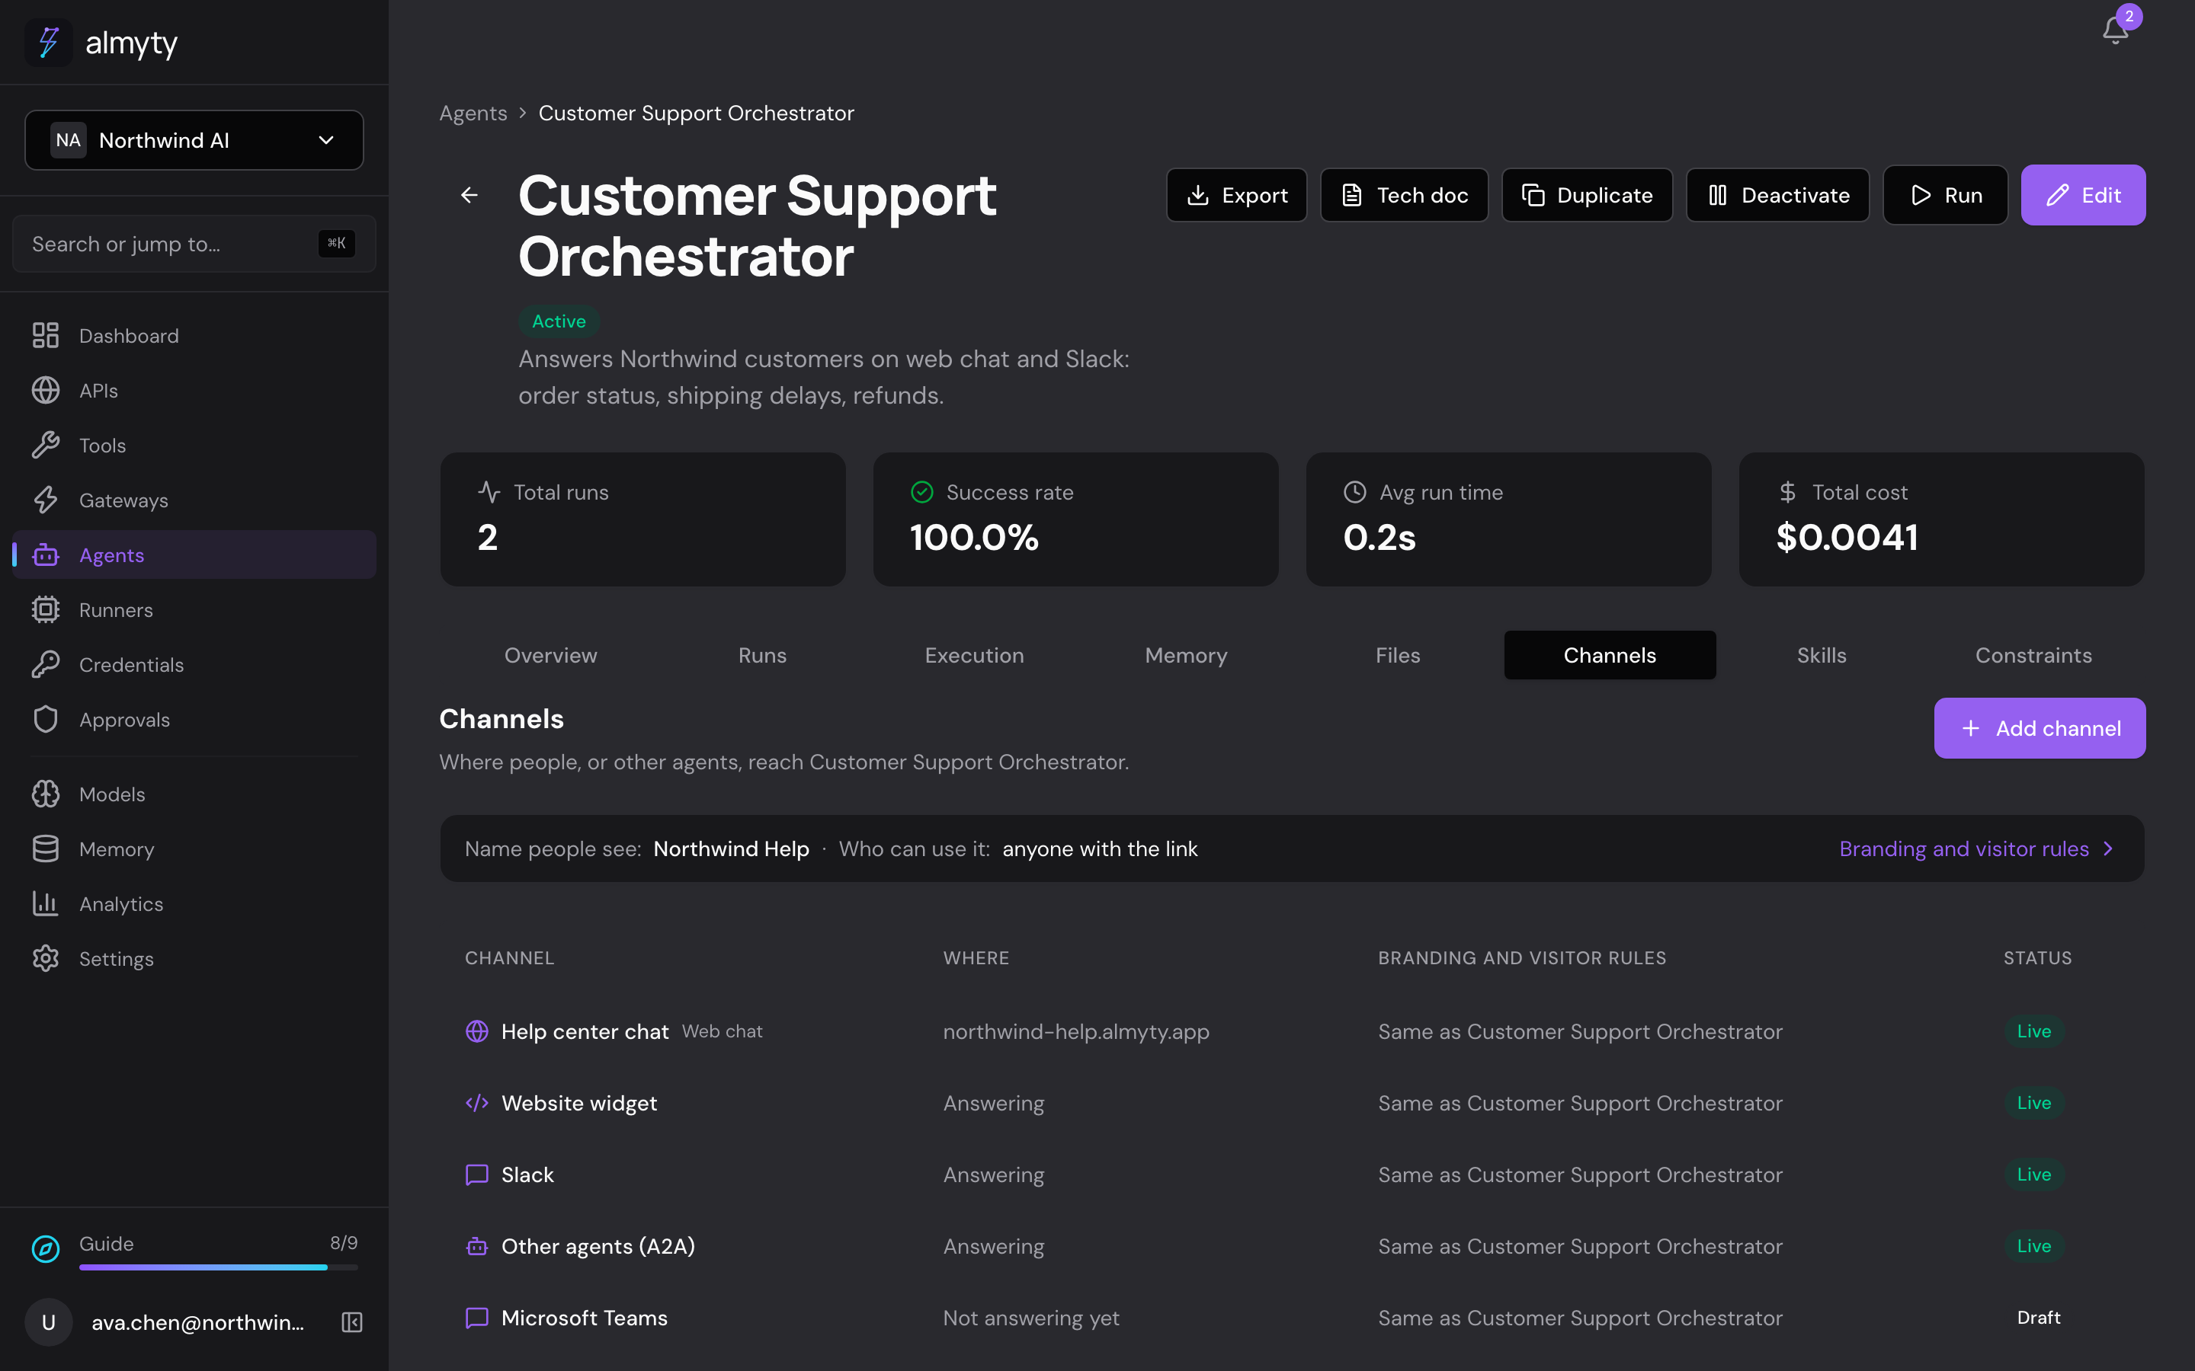Switch to the Runs tab
The image size is (2195, 1371).
(x=762, y=655)
